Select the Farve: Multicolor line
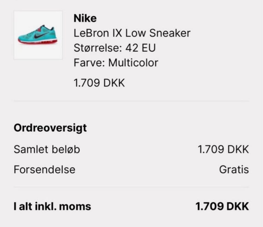The image size is (263, 227). tap(116, 63)
